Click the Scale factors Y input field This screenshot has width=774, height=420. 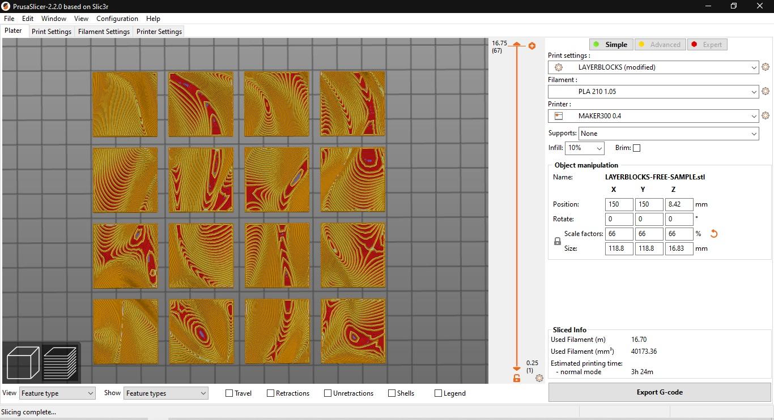pyautogui.click(x=649, y=234)
